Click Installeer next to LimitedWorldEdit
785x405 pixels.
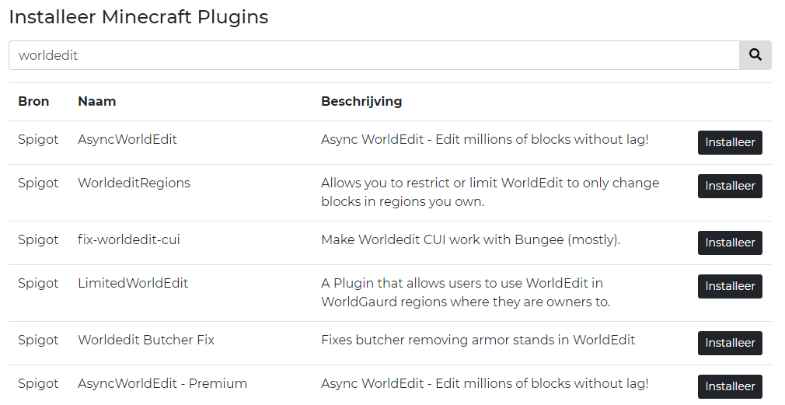pyautogui.click(x=730, y=286)
